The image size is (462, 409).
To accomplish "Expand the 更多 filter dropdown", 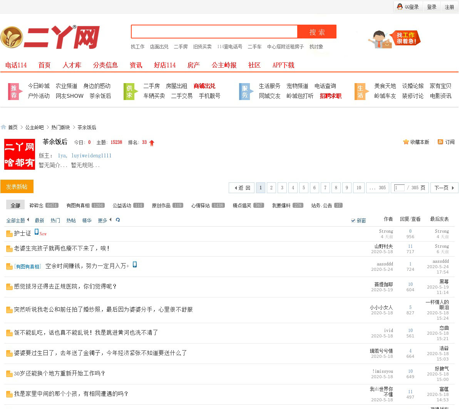I will [x=104, y=220].
